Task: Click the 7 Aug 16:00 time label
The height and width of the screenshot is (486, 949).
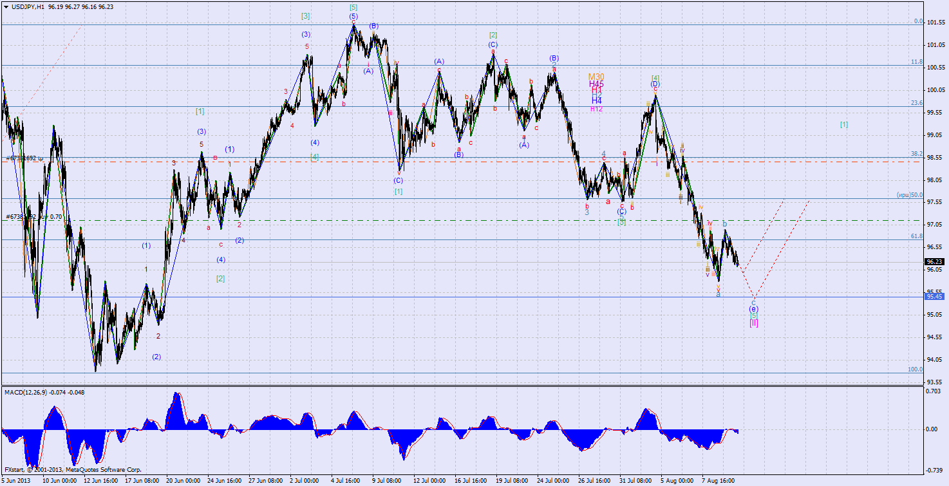Action: coord(719,480)
